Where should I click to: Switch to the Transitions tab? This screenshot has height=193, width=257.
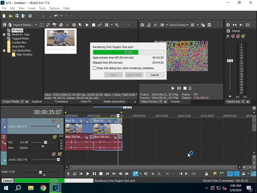(61, 102)
